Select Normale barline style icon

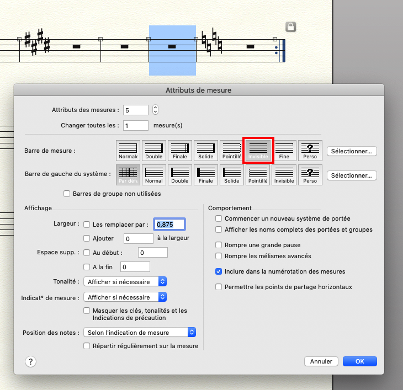(x=128, y=150)
